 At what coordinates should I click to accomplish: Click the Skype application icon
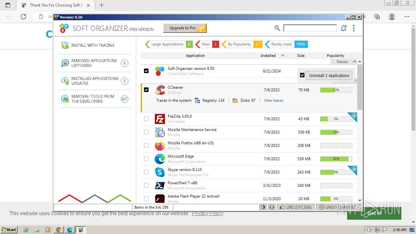pos(160,172)
